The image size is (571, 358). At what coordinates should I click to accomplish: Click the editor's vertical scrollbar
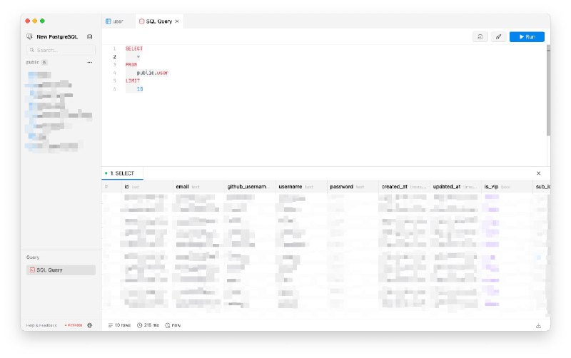[x=548, y=91]
